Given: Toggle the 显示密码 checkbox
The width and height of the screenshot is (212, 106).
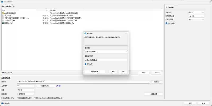Looking at the screenshot, I should click(x=85, y=64).
